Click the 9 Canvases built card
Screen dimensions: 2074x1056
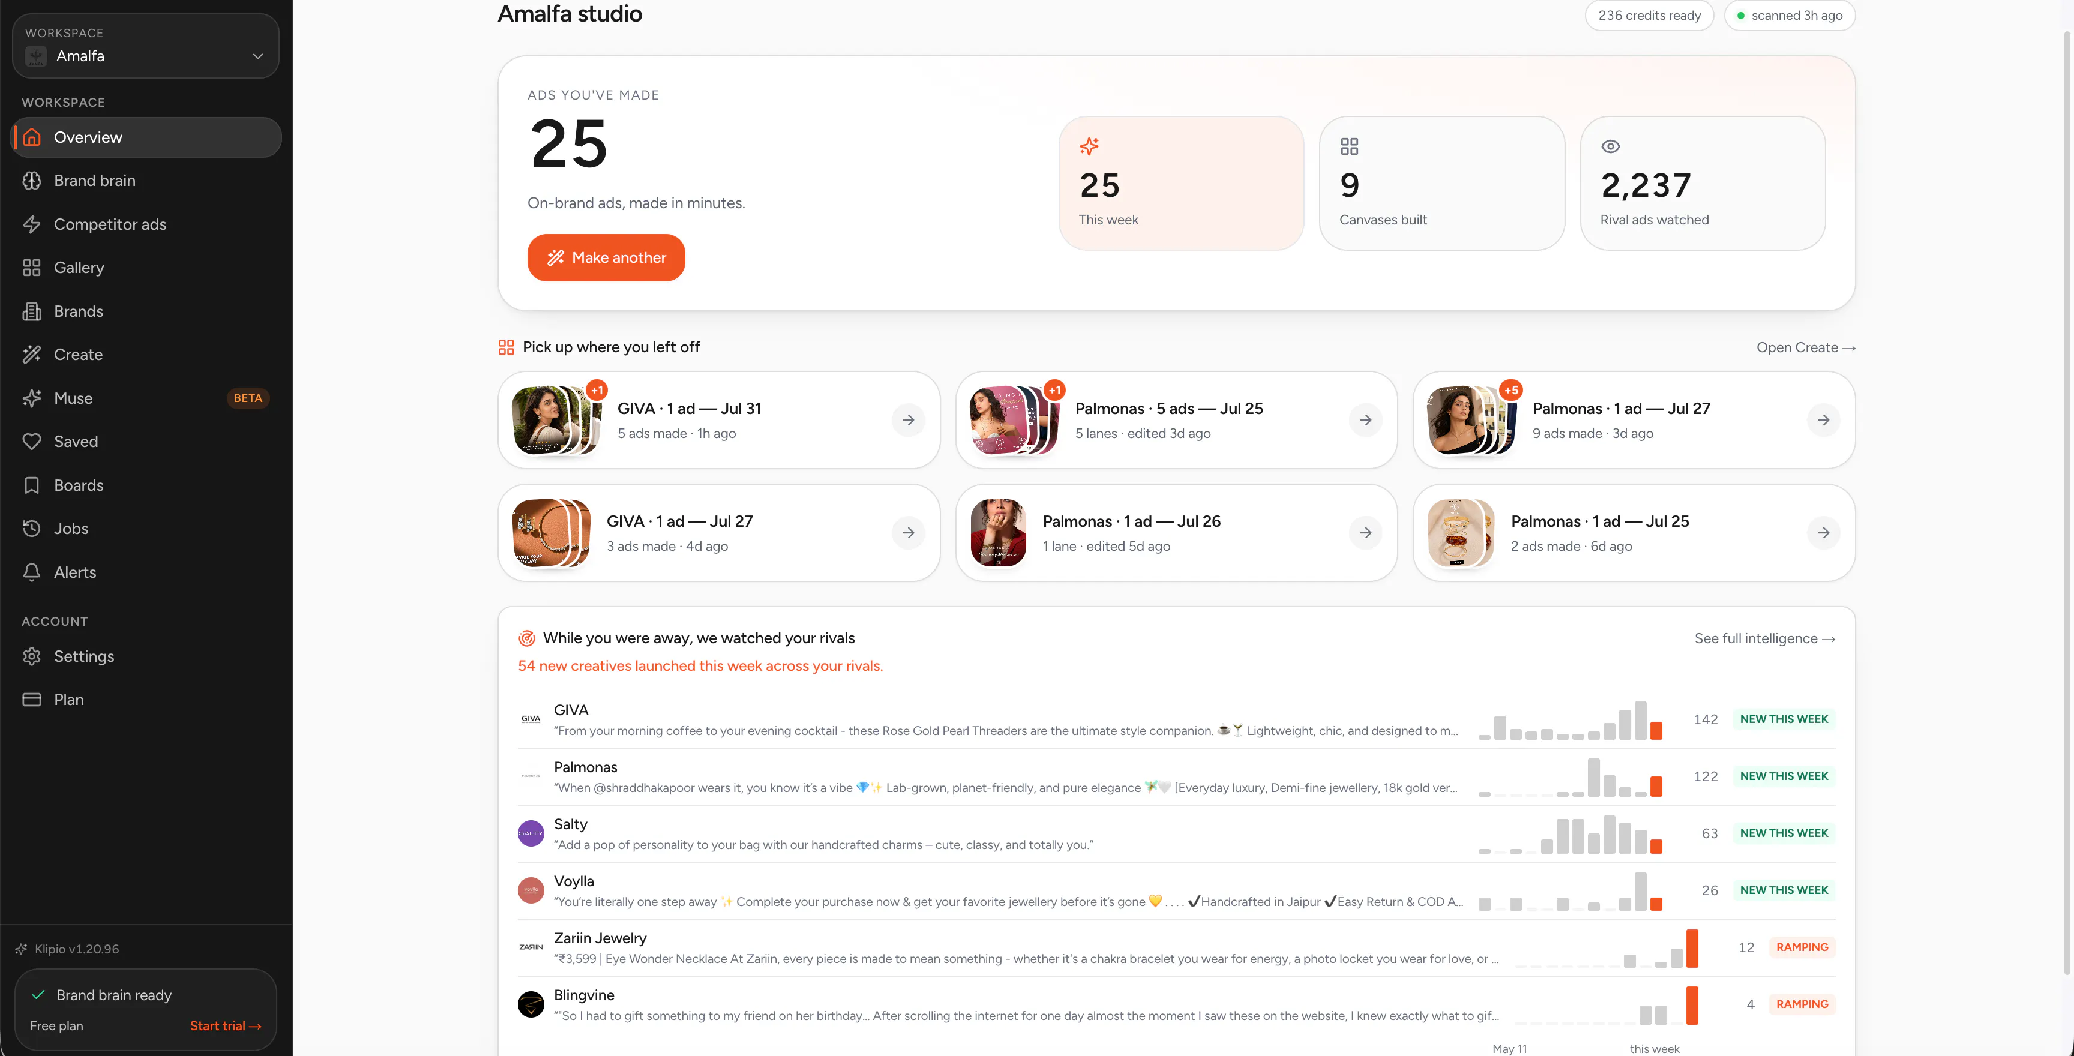1441,184
